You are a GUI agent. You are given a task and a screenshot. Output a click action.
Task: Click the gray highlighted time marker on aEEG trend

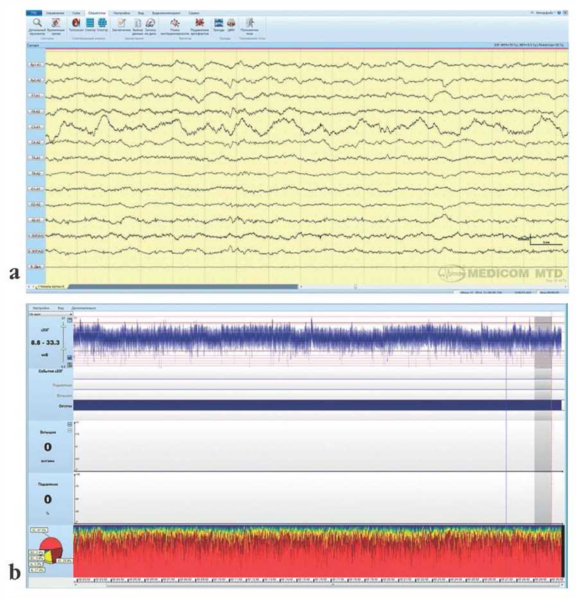(x=543, y=342)
